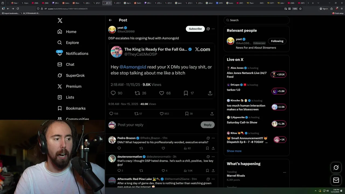This screenshot has width=345, height=194.
Task: Click the Reply button
Action: (x=208, y=125)
